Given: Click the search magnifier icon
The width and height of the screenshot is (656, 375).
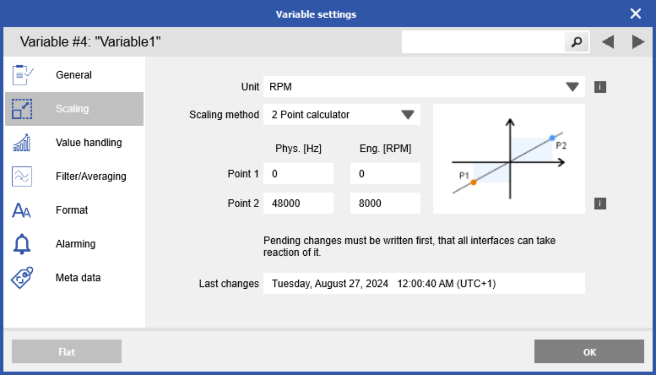Looking at the screenshot, I should [576, 41].
